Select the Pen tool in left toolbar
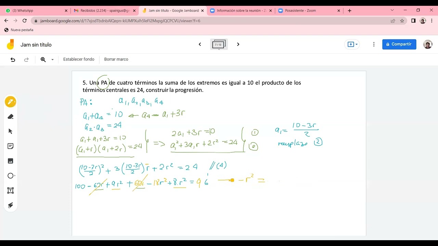 10,102
